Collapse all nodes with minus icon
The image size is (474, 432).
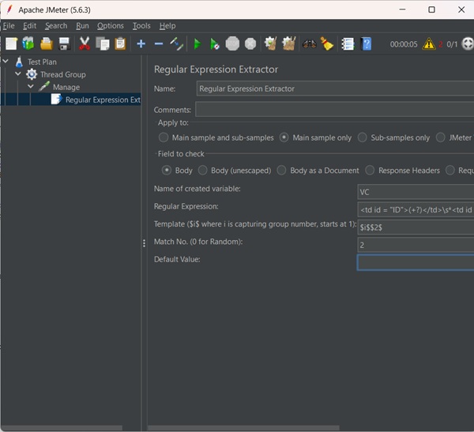point(159,44)
